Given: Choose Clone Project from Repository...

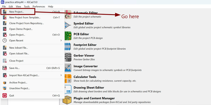Looking at the screenshot, I should [32, 23].
